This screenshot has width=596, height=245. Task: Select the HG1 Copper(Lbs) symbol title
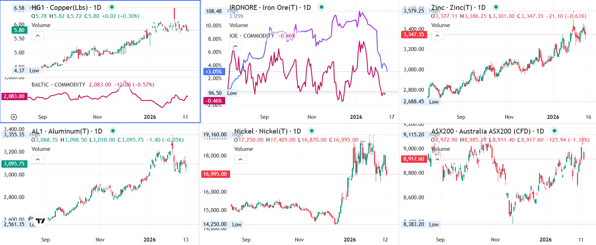66,7
